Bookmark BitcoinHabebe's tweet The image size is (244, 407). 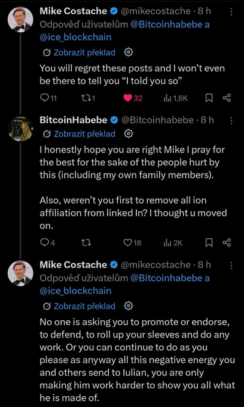tap(209, 242)
